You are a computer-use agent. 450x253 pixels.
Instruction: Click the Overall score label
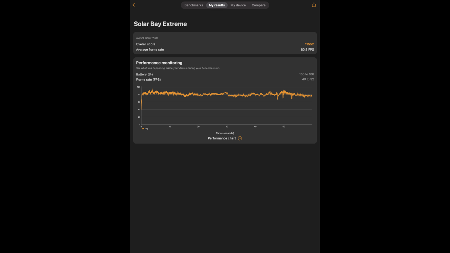[x=145, y=44]
